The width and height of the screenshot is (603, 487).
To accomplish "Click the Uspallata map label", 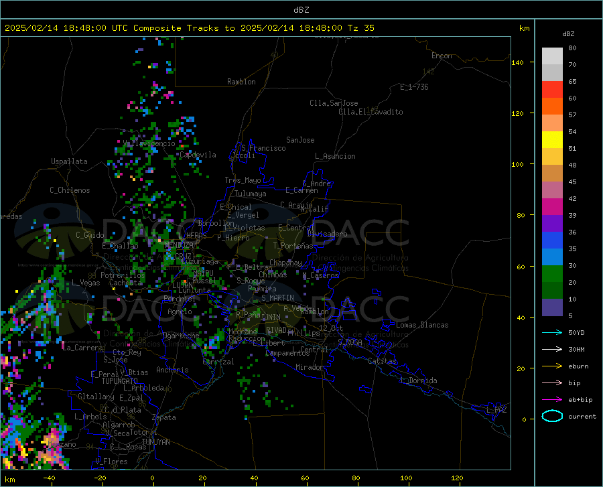I will coord(69,161).
